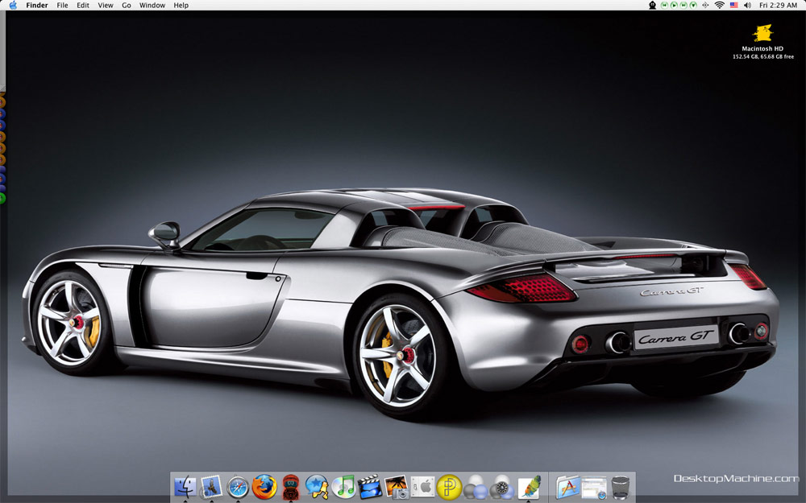Open the Window menu
This screenshot has width=806, height=503.
click(152, 5)
